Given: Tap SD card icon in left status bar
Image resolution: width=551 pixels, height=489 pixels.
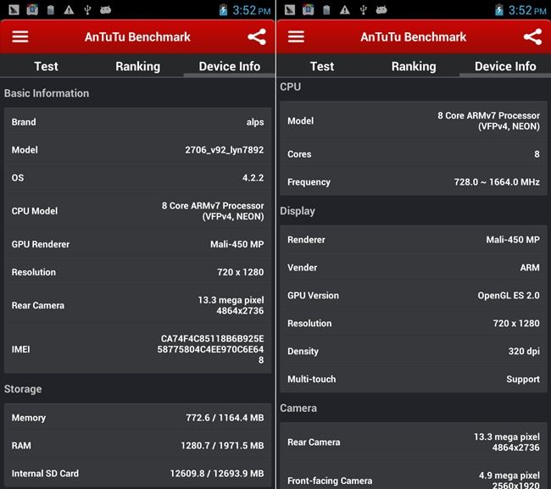Looking at the screenshot, I should [x=51, y=10].
